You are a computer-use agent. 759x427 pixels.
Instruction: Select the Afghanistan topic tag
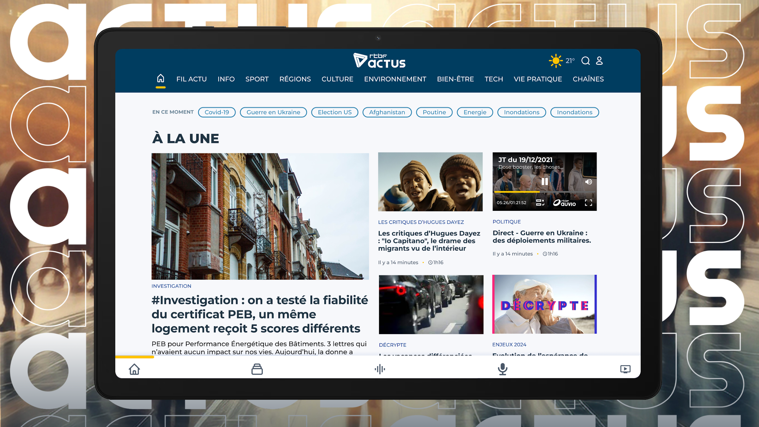[x=387, y=112]
